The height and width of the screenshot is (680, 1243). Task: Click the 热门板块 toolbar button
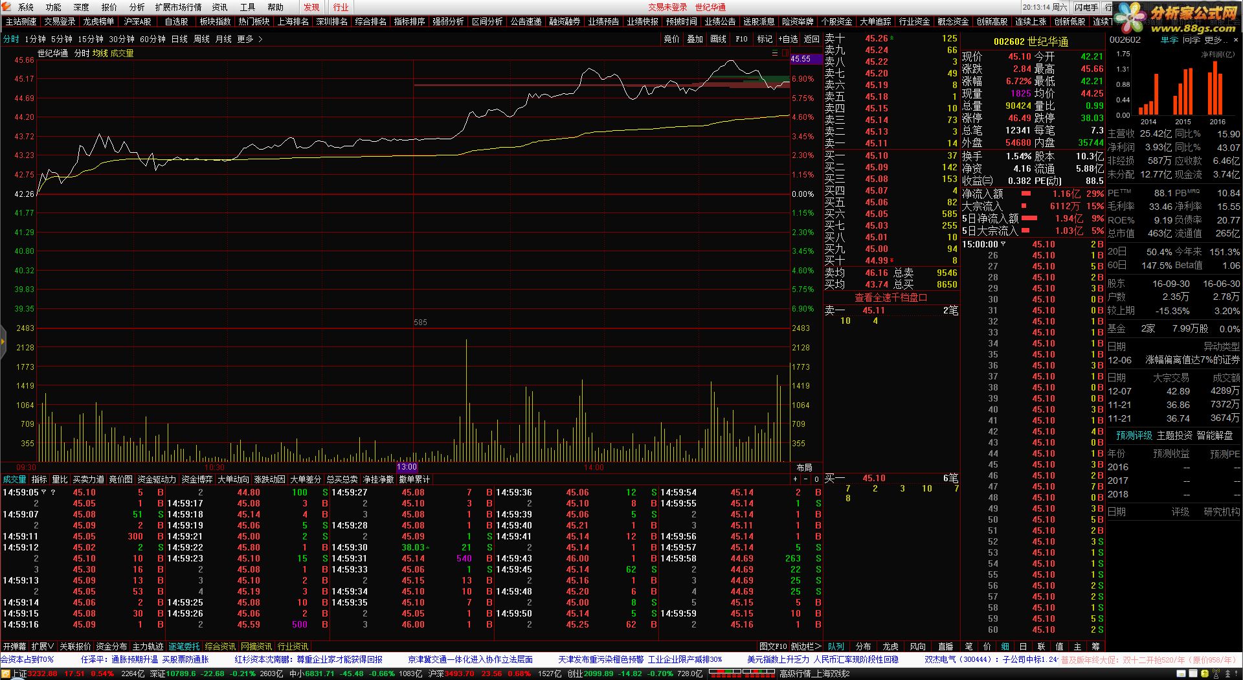click(x=254, y=21)
